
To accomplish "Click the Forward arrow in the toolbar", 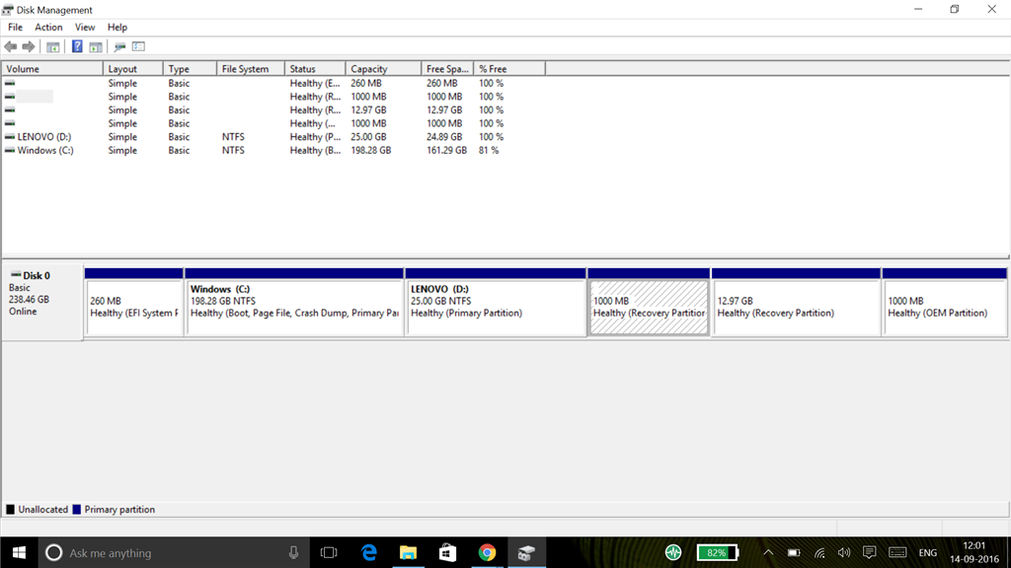I will click(29, 46).
